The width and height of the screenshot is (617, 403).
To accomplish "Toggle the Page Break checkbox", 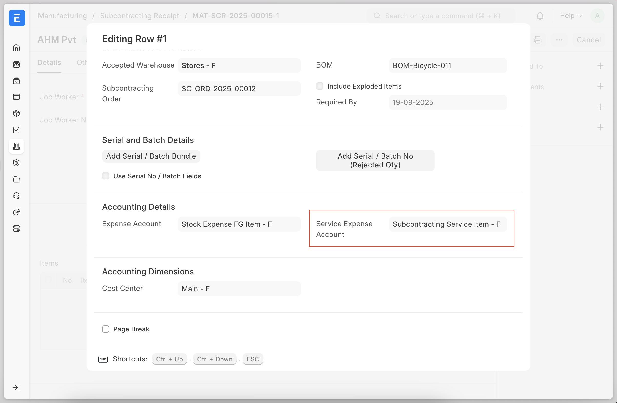I will pos(106,329).
